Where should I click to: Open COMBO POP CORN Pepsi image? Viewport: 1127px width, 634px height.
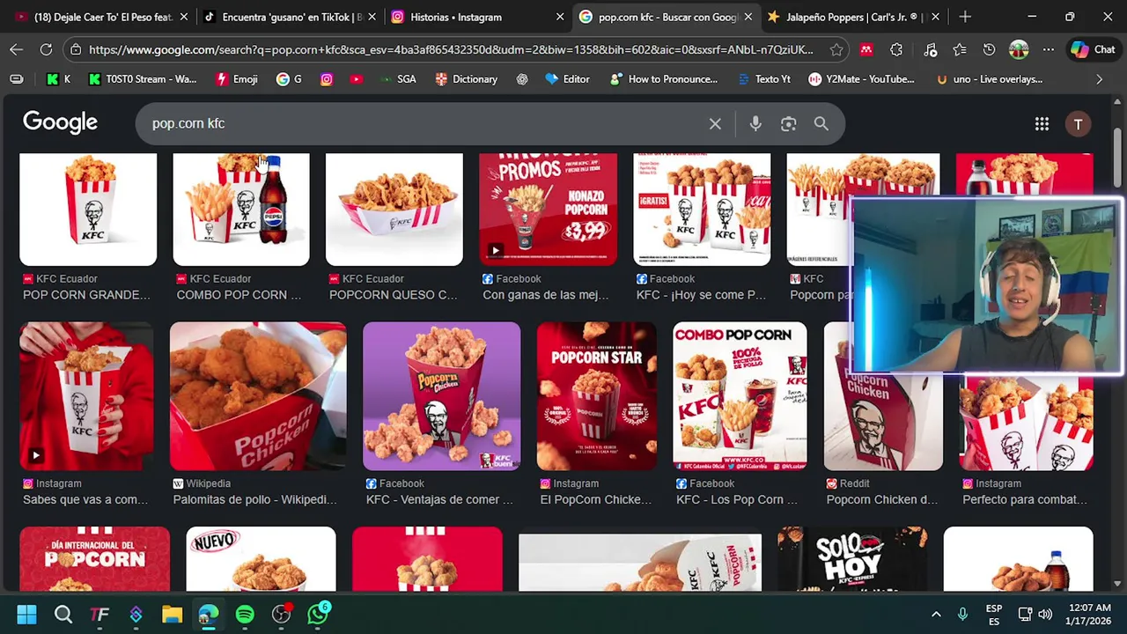pyautogui.click(x=241, y=210)
